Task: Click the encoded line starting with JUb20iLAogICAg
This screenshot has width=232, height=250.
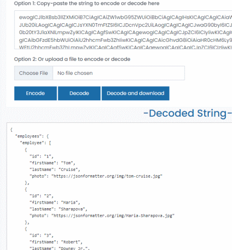Action: [x=125, y=25]
